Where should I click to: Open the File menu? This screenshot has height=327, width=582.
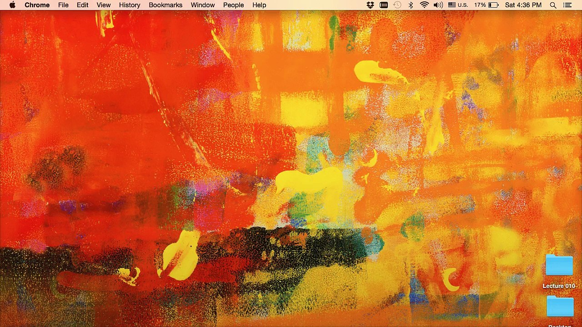coord(63,5)
